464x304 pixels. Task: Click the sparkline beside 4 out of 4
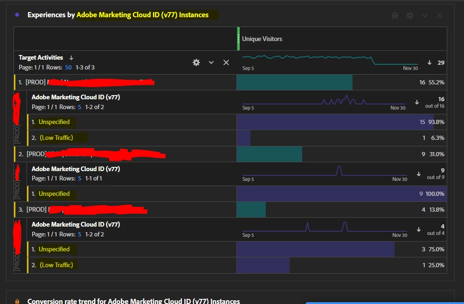coord(325,227)
